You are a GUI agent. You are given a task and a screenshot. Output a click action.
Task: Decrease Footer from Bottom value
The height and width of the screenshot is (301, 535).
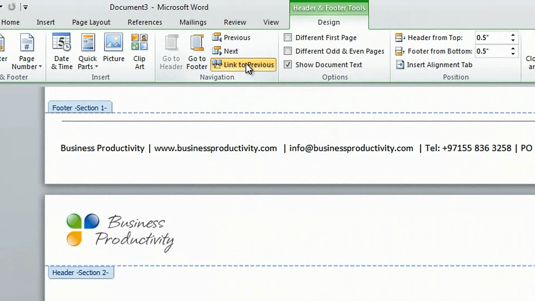tap(513, 54)
